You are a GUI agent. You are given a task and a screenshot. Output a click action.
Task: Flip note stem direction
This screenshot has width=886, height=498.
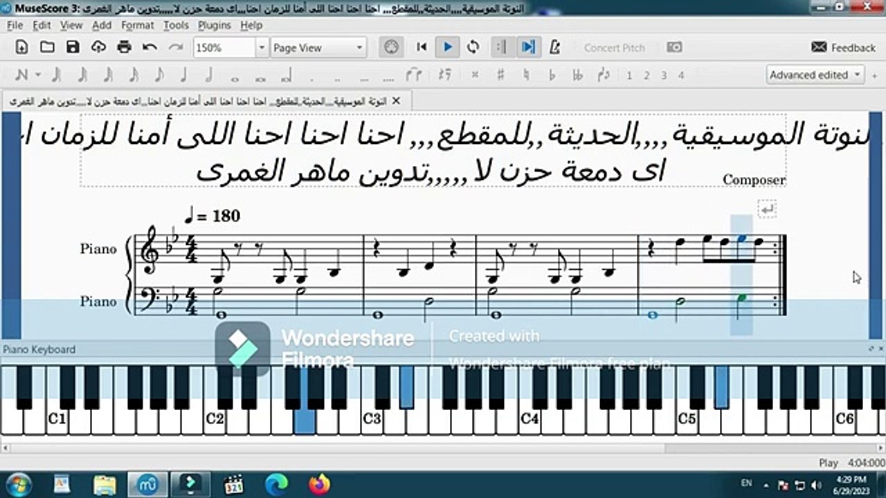tap(603, 75)
